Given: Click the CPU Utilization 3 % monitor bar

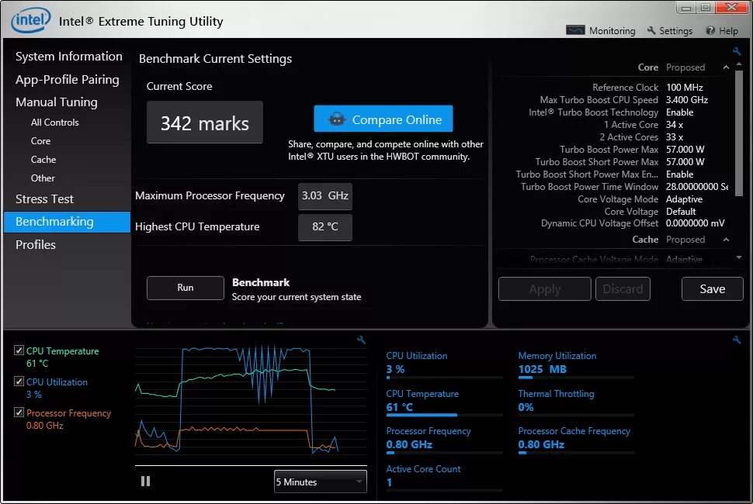Looking at the screenshot, I should point(444,378).
